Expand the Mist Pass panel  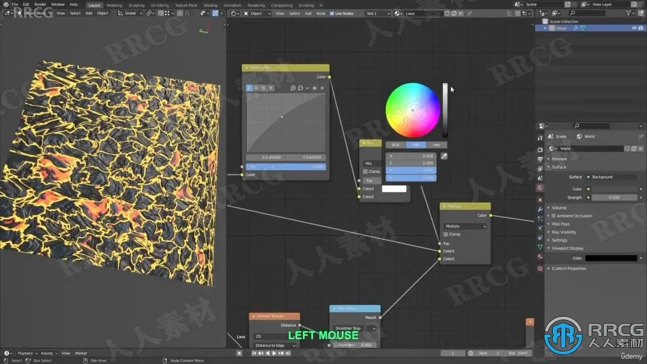(560, 224)
